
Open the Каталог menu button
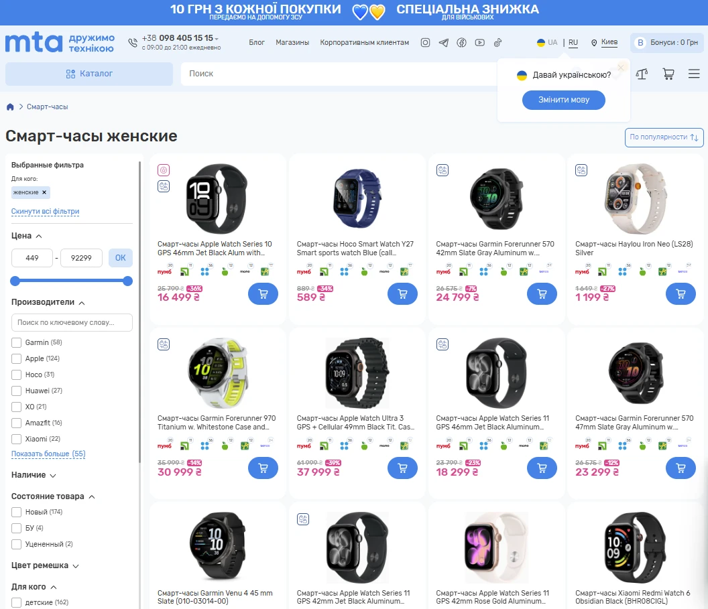click(89, 74)
